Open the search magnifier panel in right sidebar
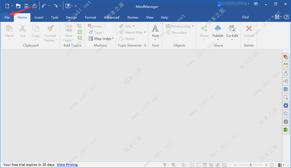Screen dimensions: 291x168 tap(286, 97)
